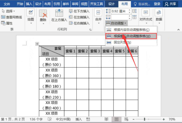This screenshot has width=182, height=123.
Task: Click the 在上方插入 (insert above) icon
Action: (x=59, y=13)
